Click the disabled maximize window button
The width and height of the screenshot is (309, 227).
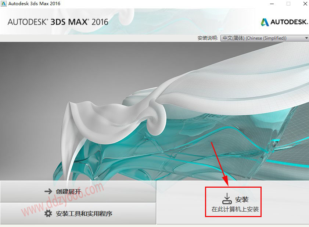pos(288,4)
